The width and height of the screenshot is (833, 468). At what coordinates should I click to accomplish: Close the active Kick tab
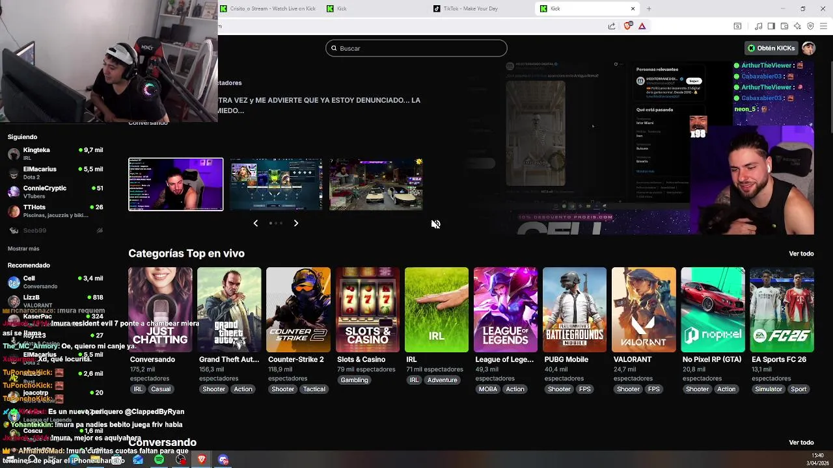[x=633, y=8]
